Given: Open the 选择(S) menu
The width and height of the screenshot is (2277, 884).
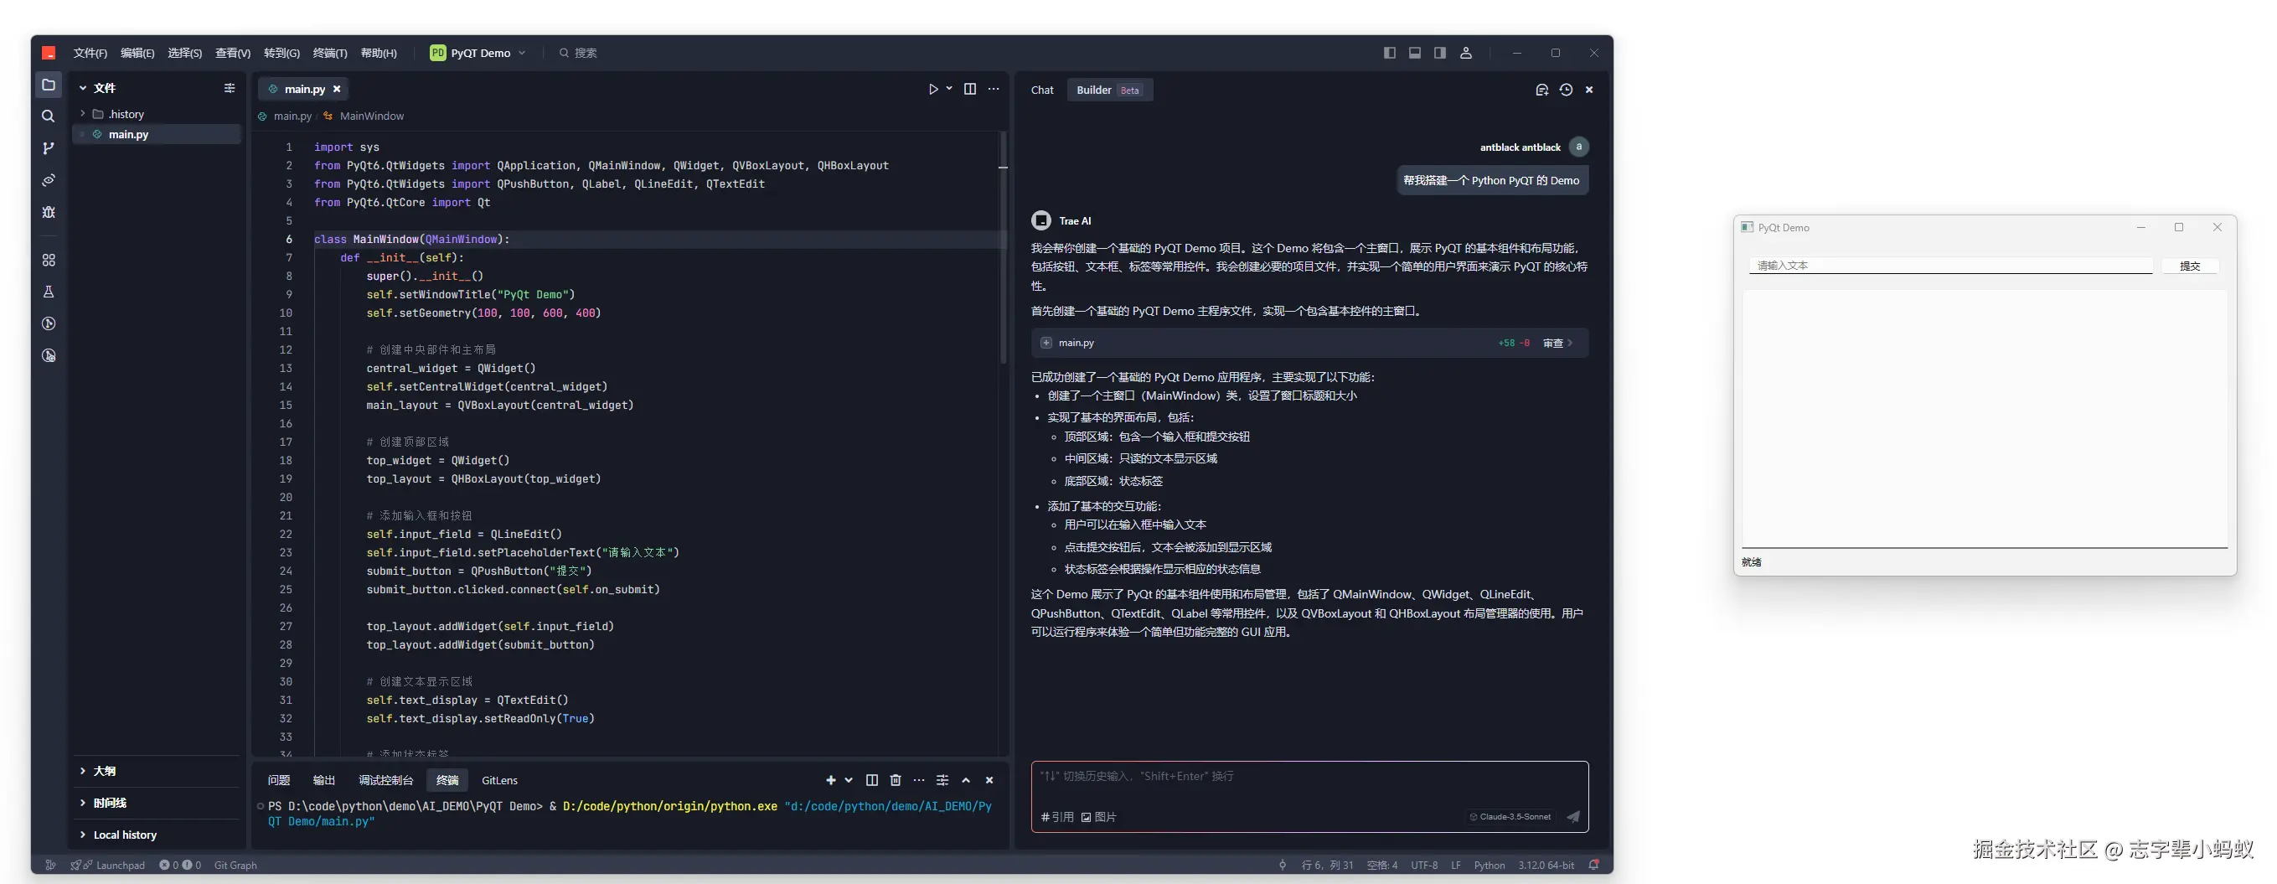Looking at the screenshot, I should point(185,53).
